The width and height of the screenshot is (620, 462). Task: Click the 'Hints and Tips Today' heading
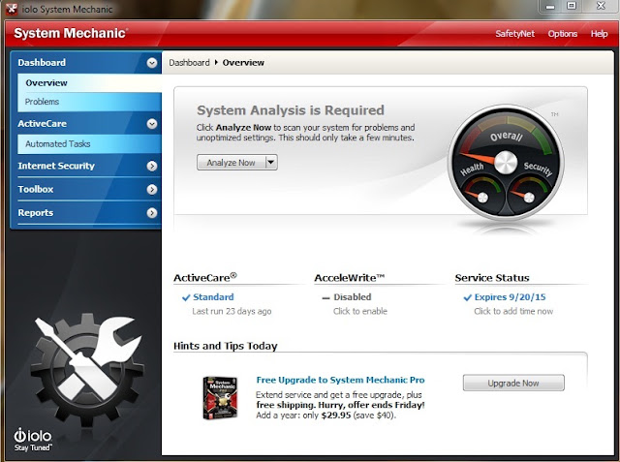pos(226,346)
